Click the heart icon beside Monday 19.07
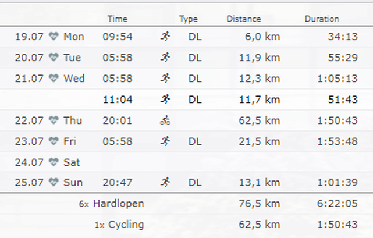The height and width of the screenshot is (238, 373). [54, 37]
